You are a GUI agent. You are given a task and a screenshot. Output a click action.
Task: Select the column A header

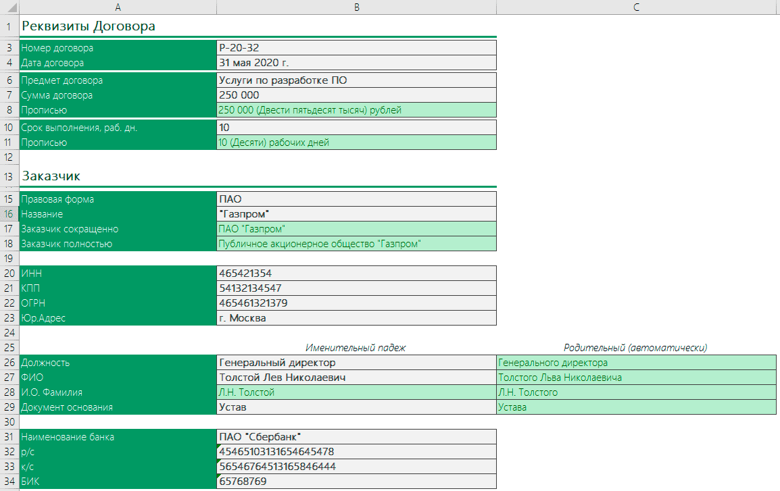coord(118,7)
